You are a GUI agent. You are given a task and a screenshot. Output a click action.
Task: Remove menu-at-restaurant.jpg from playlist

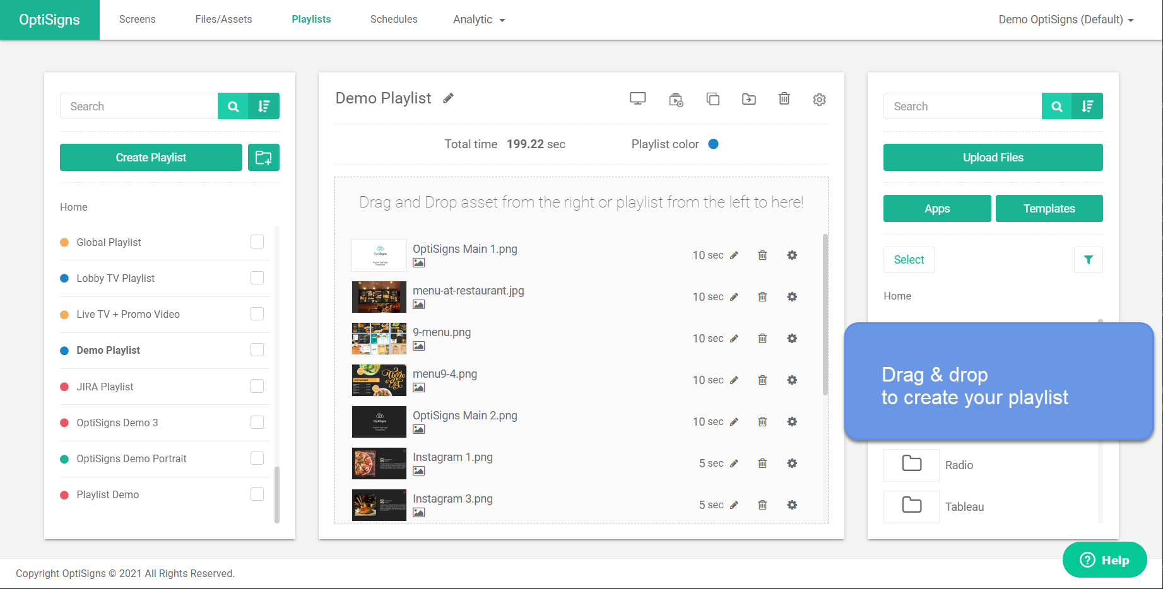763,297
